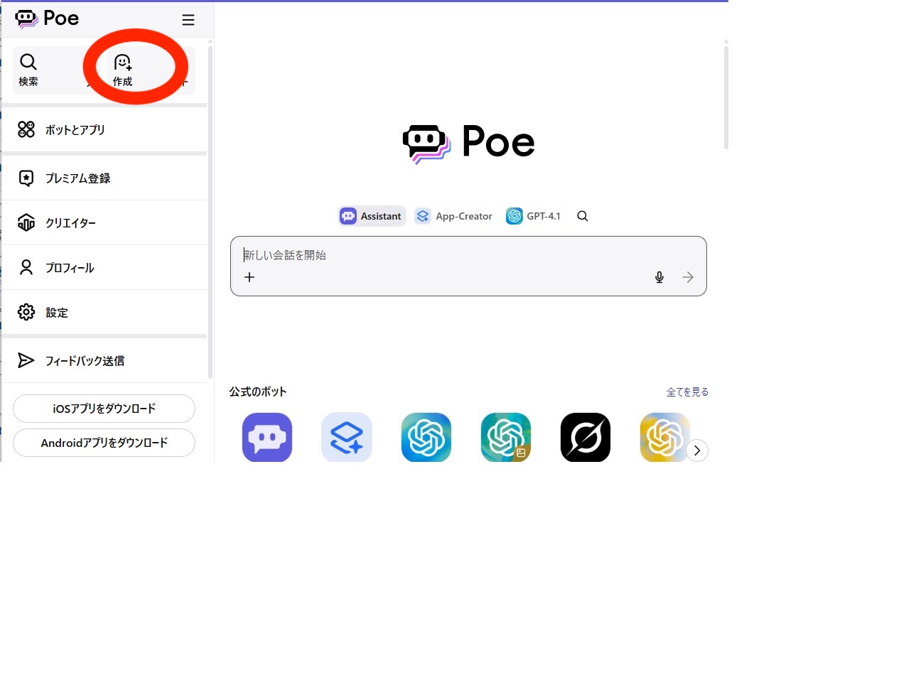Image resolution: width=906 pixels, height=685 pixels.
Task: Select the Assistant bot chip
Action: point(372,216)
